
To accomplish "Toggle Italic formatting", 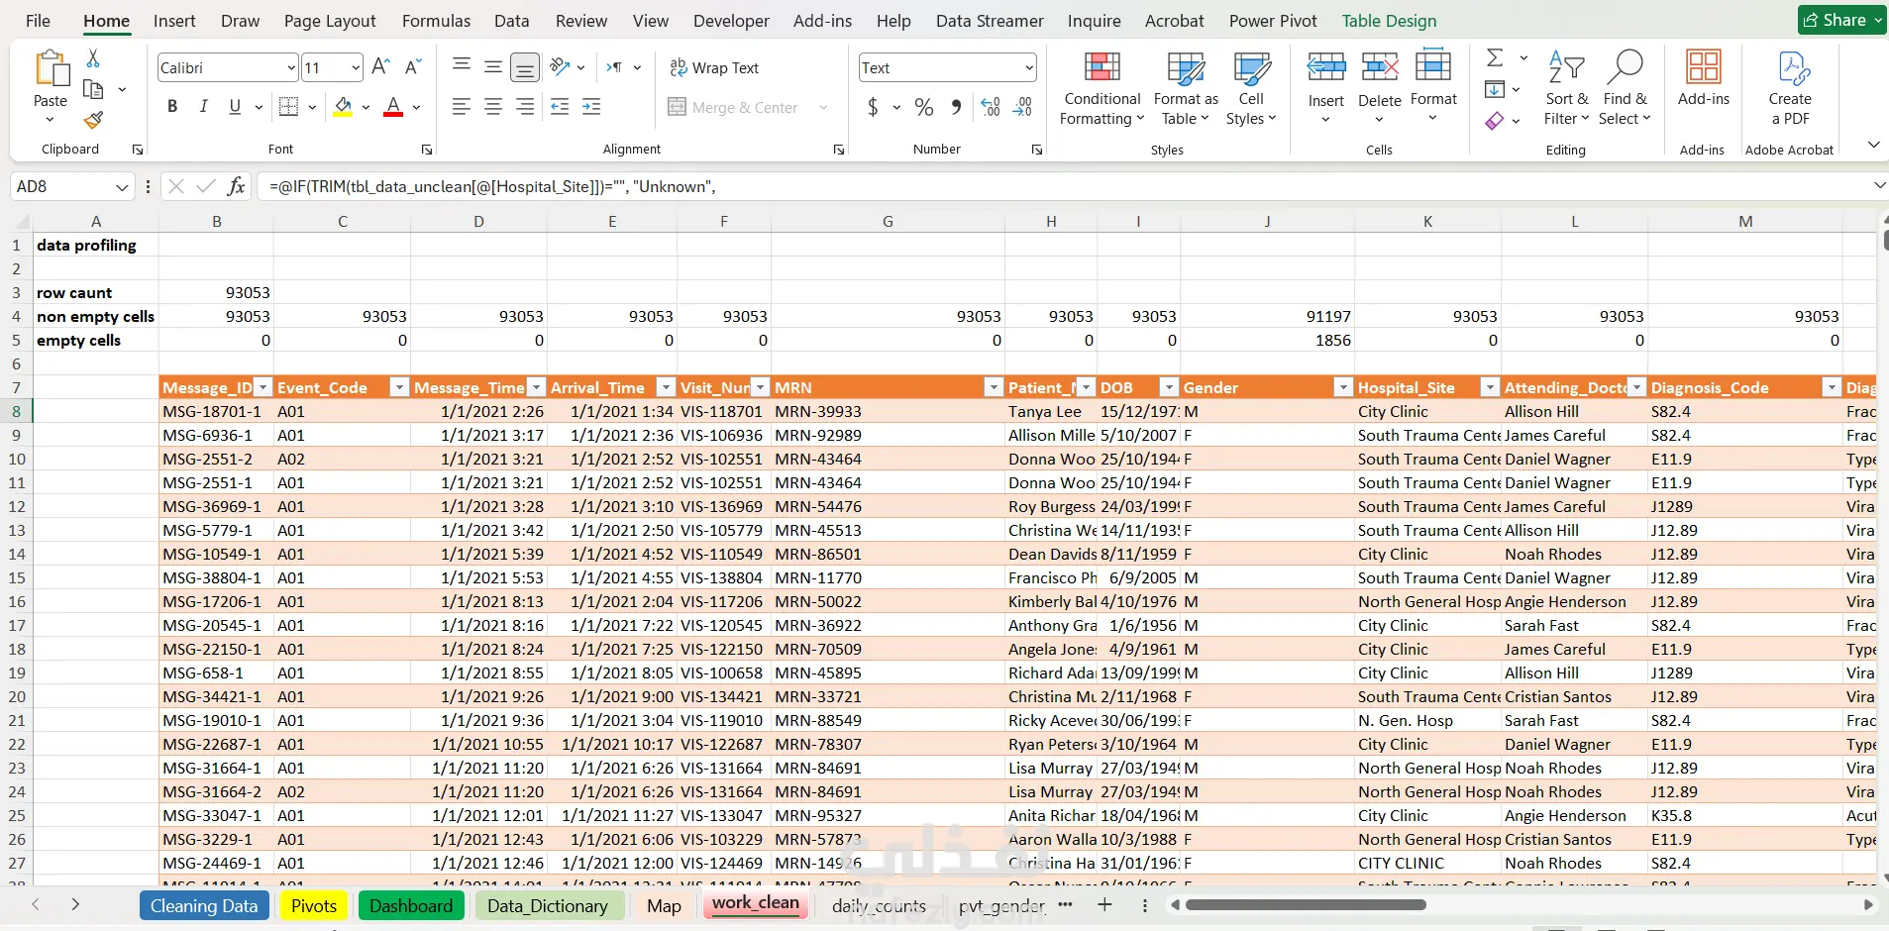I will [x=204, y=107].
